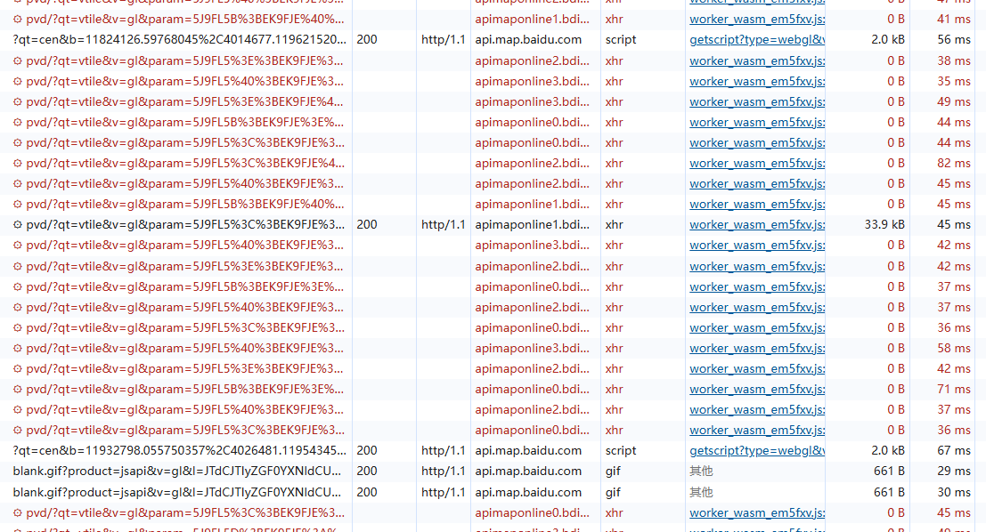
Task: Select the ?qt=cen&b=11932798 script request
Action: pyautogui.click(x=180, y=451)
